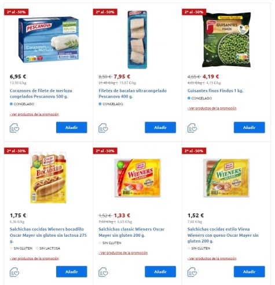Click the 2ª al -50% badge on bacalao
275x285 pixels.
(105, 12)
